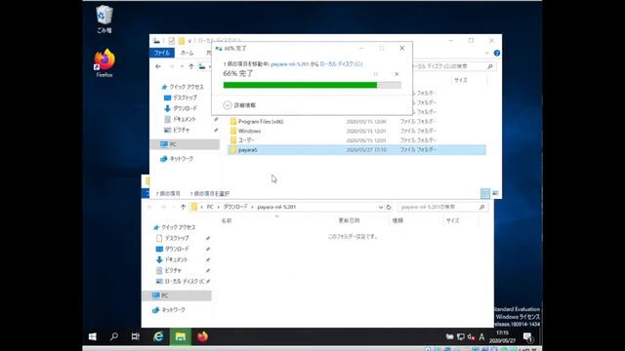Select the payara5 folder row
This screenshot has height=351, width=625.
(x=356, y=150)
